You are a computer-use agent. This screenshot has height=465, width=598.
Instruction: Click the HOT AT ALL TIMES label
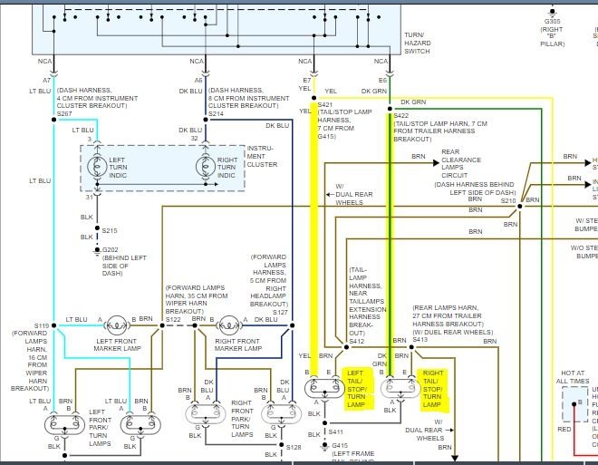573,377
